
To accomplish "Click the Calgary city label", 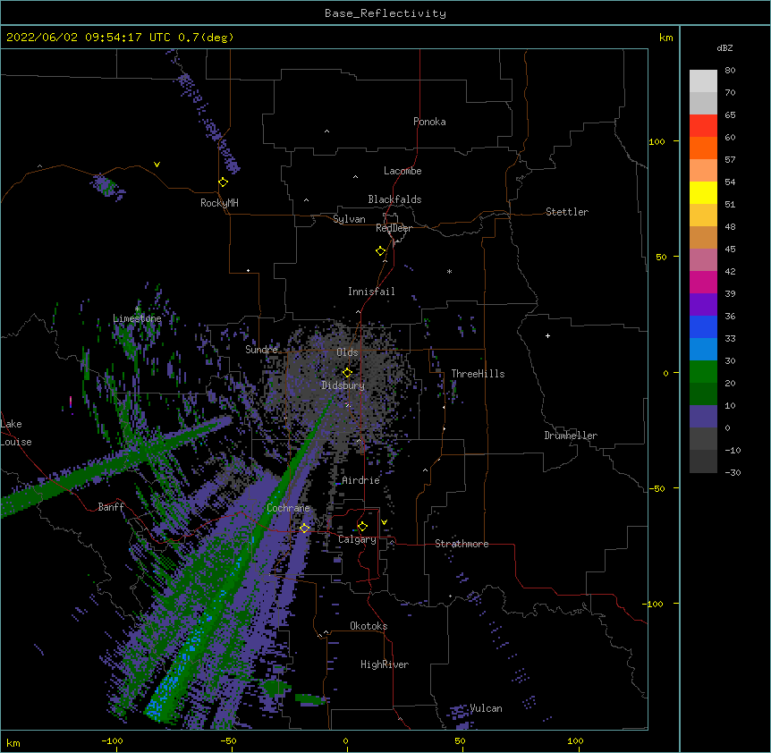I will 357,539.
